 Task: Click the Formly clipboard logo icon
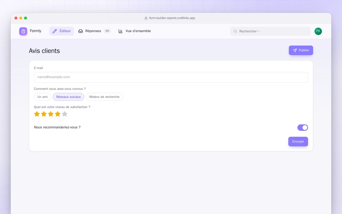(23, 31)
